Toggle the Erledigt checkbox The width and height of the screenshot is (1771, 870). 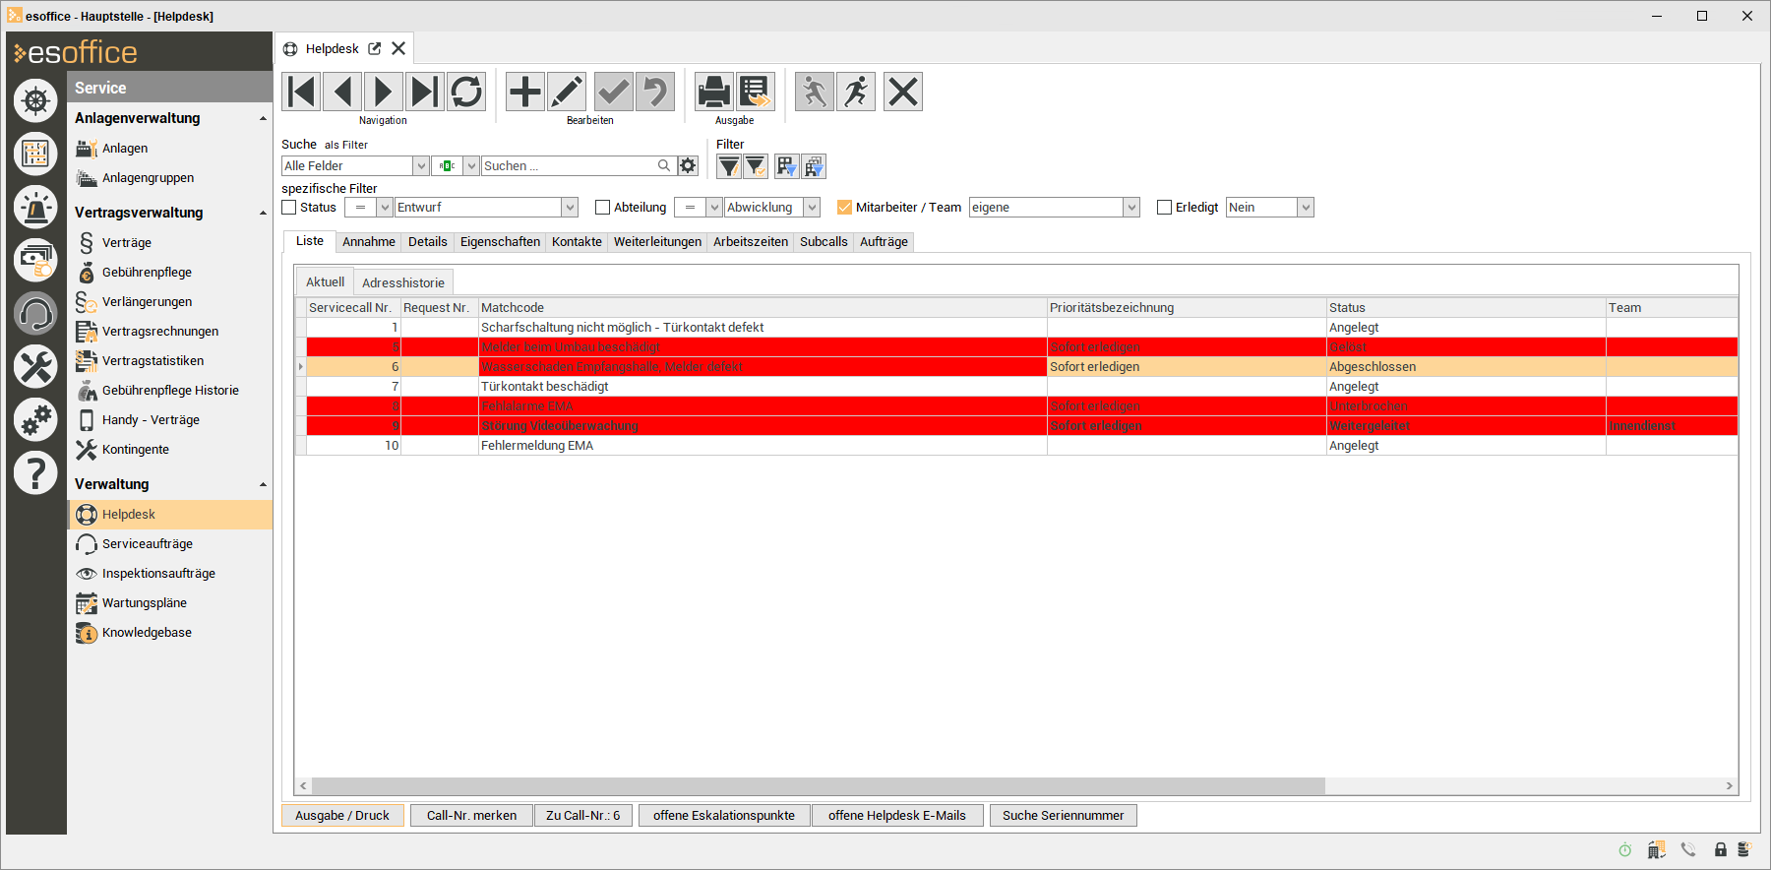[x=1165, y=208]
